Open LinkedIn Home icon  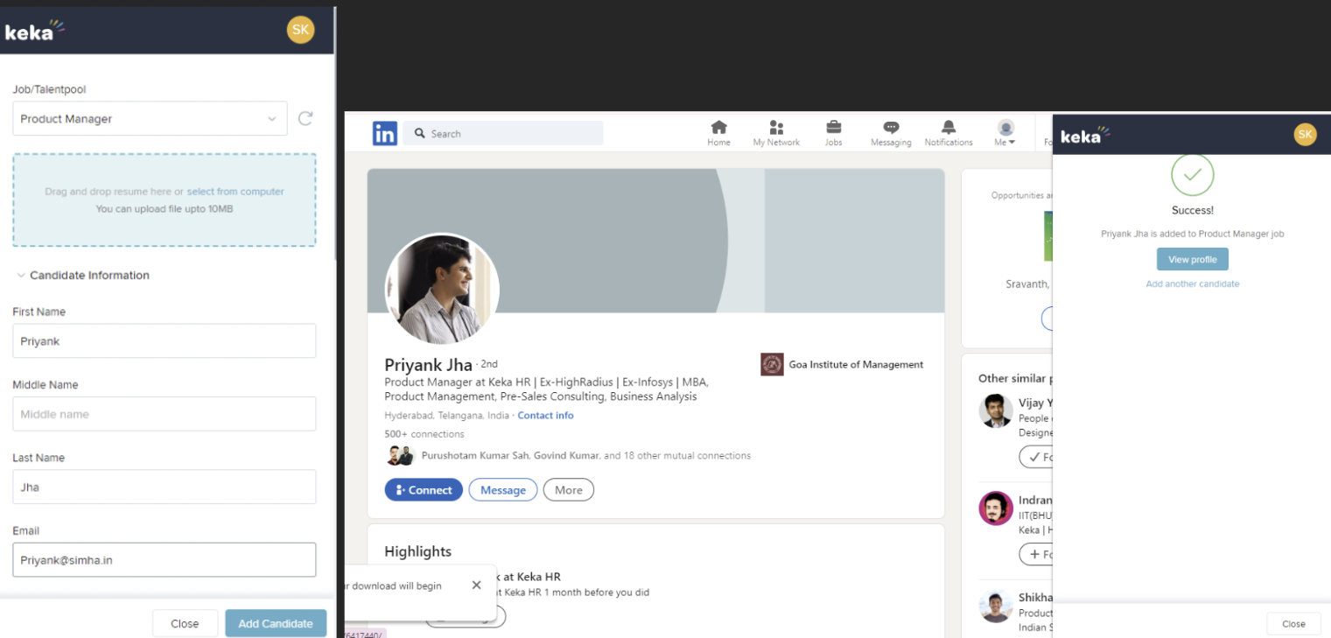click(x=718, y=128)
